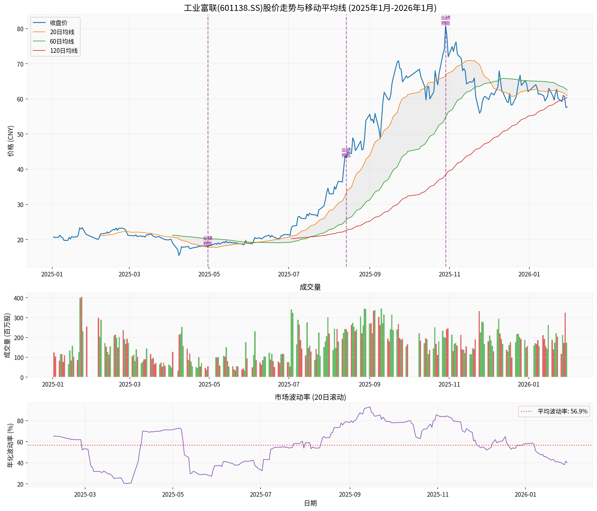Click the 年化波动率 (%) y-axis label
This screenshot has height=511, width=597.
click(10, 446)
